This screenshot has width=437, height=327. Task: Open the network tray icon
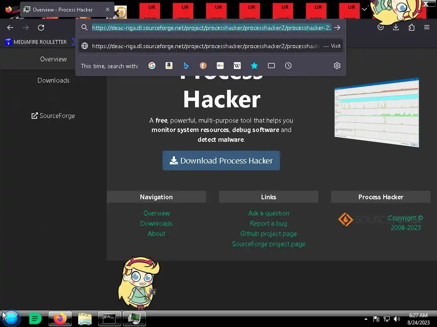387,319
